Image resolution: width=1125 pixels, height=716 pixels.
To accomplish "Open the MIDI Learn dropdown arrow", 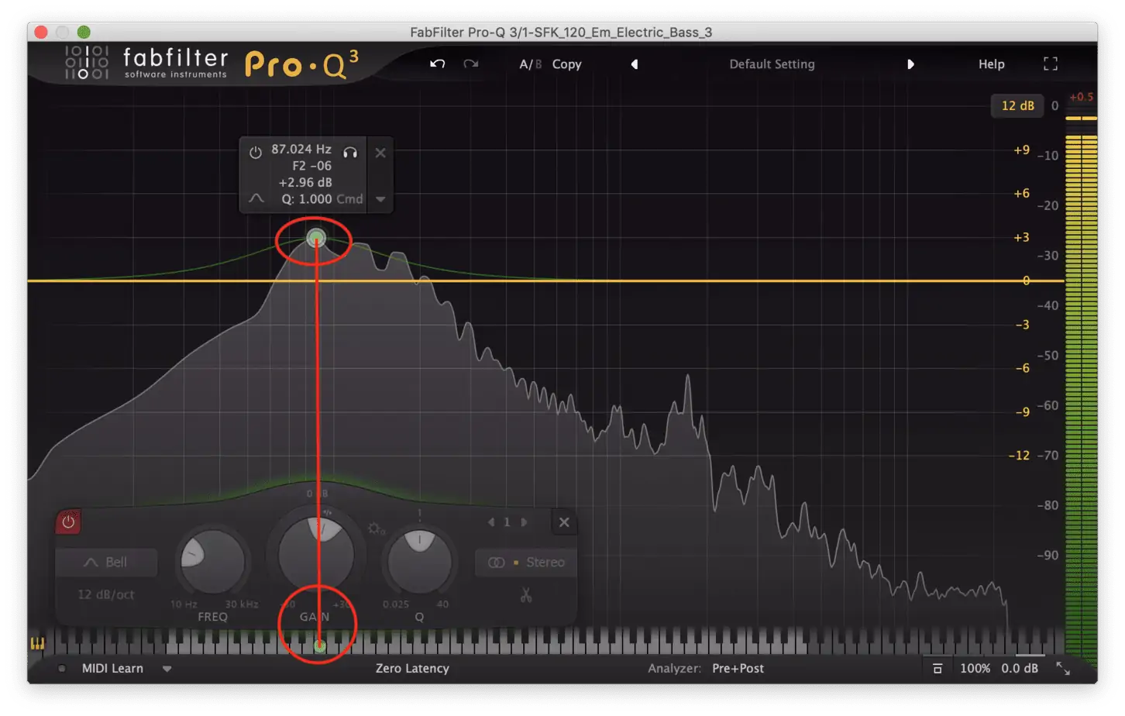I will (x=167, y=669).
